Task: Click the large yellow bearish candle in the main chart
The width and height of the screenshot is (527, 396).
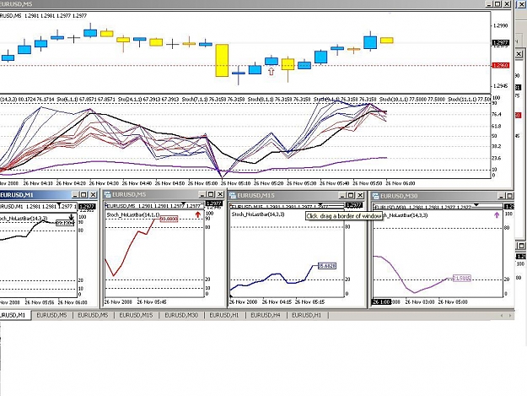Action: (x=222, y=60)
